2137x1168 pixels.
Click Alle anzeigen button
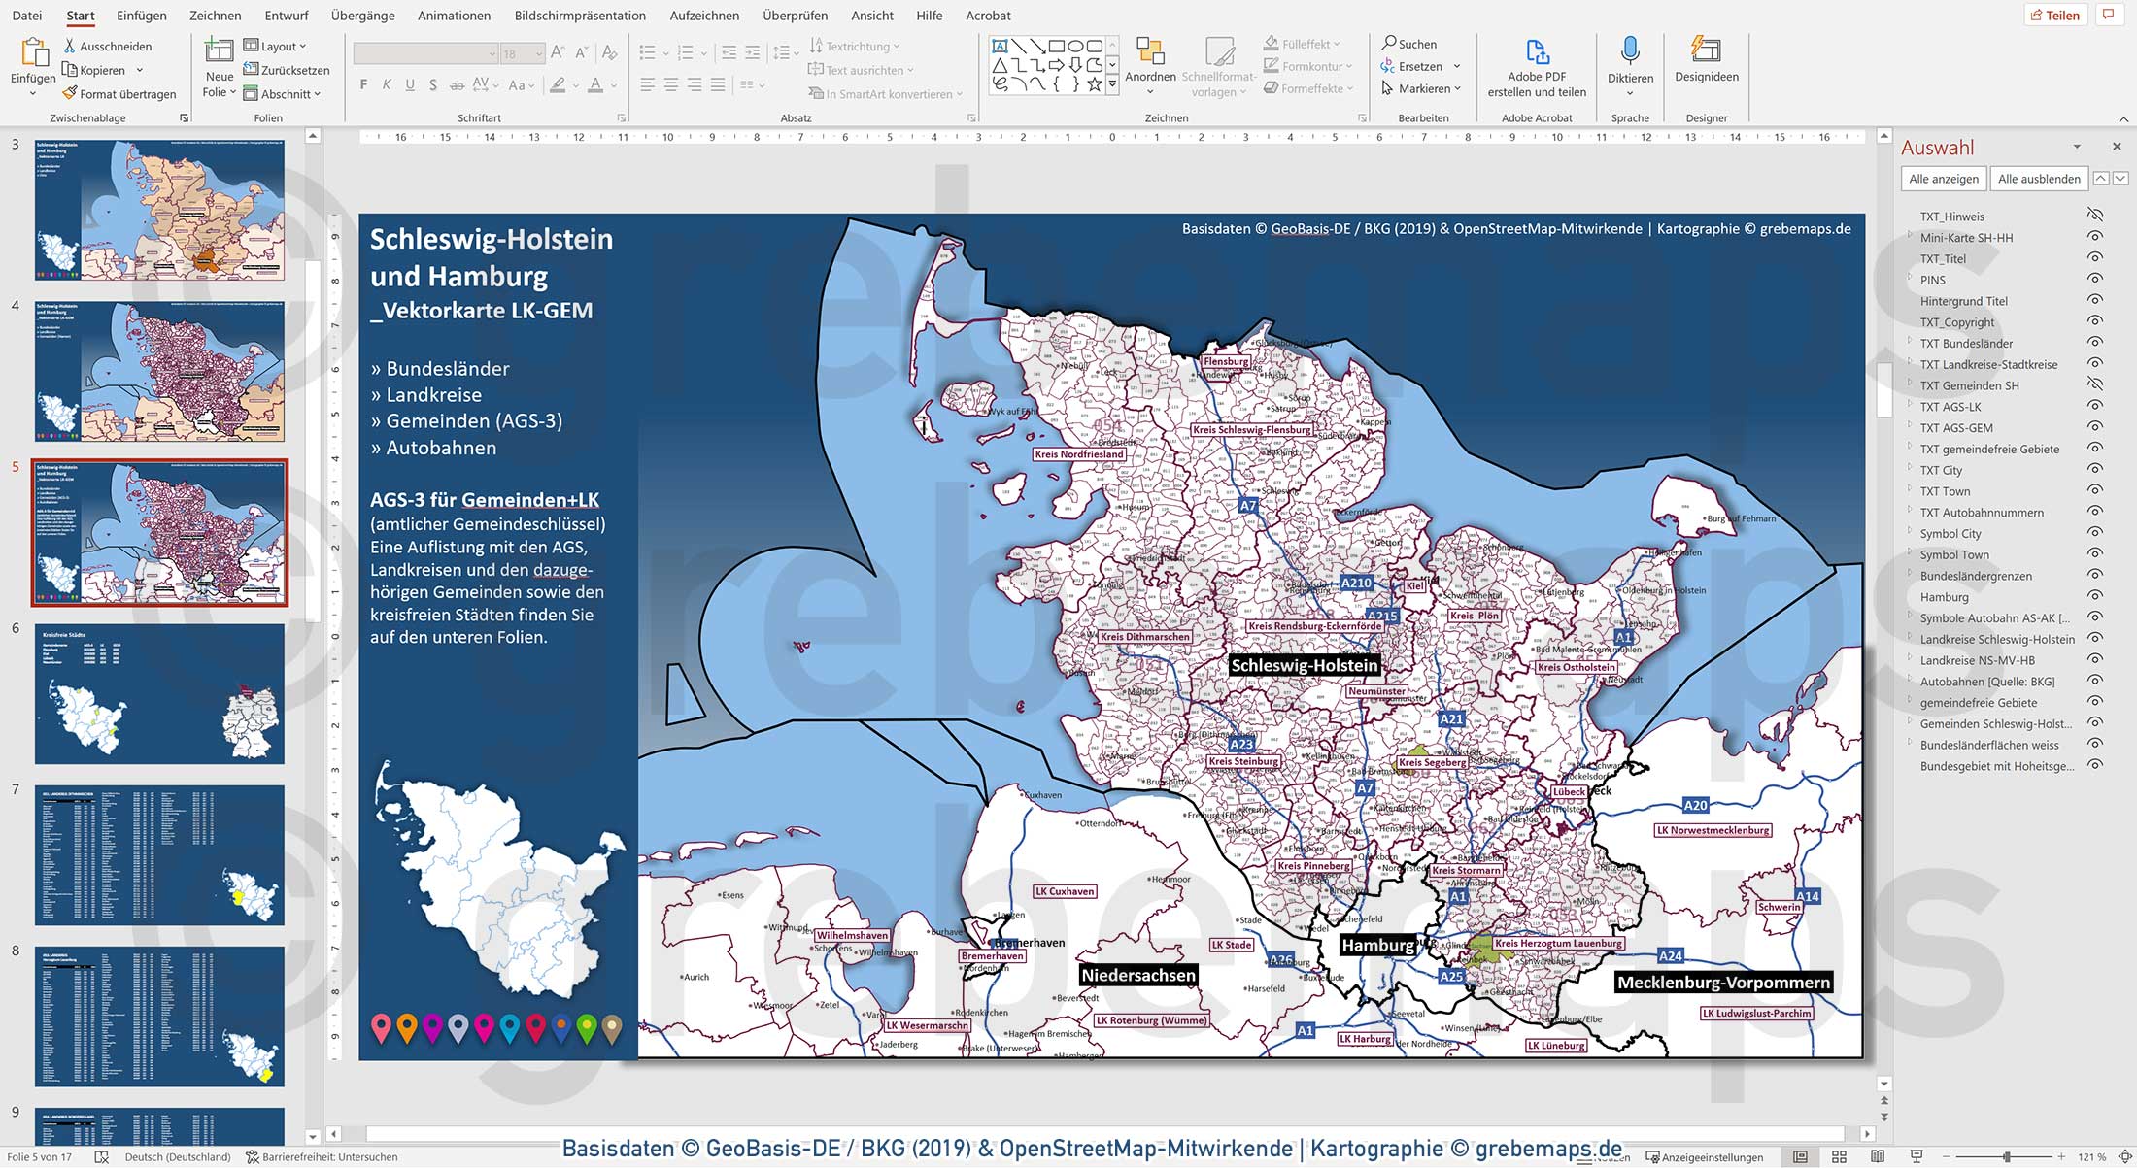pos(1944,179)
